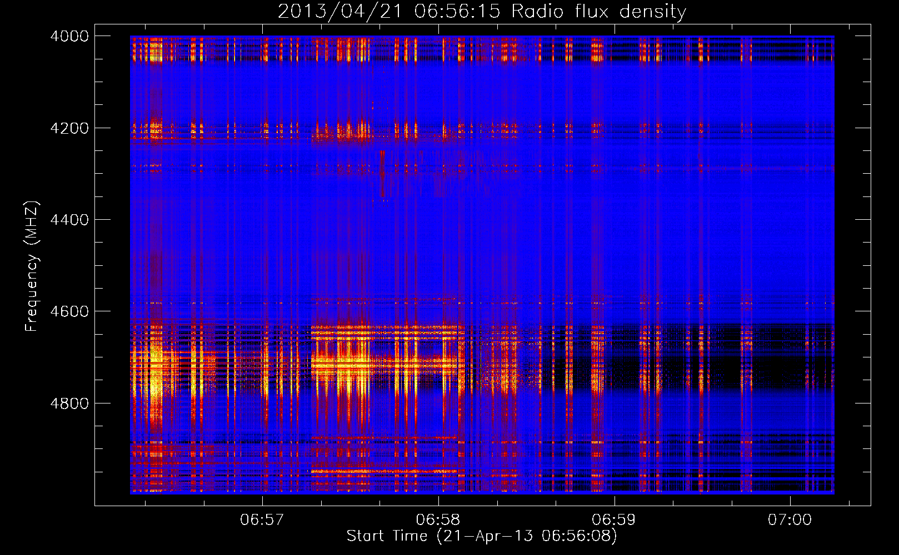This screenshot has width=899, height=555.
Task: Click the 06:57 time tick label
Action: pyautogui.click(x=262, y=520)
